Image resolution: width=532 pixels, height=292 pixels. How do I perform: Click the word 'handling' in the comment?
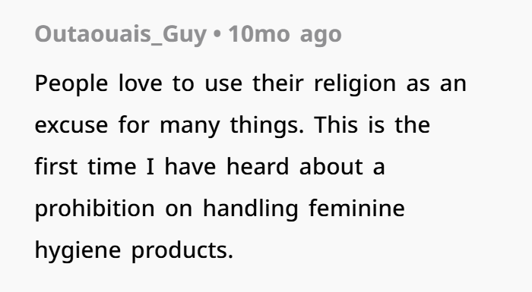tap(250, 209)
